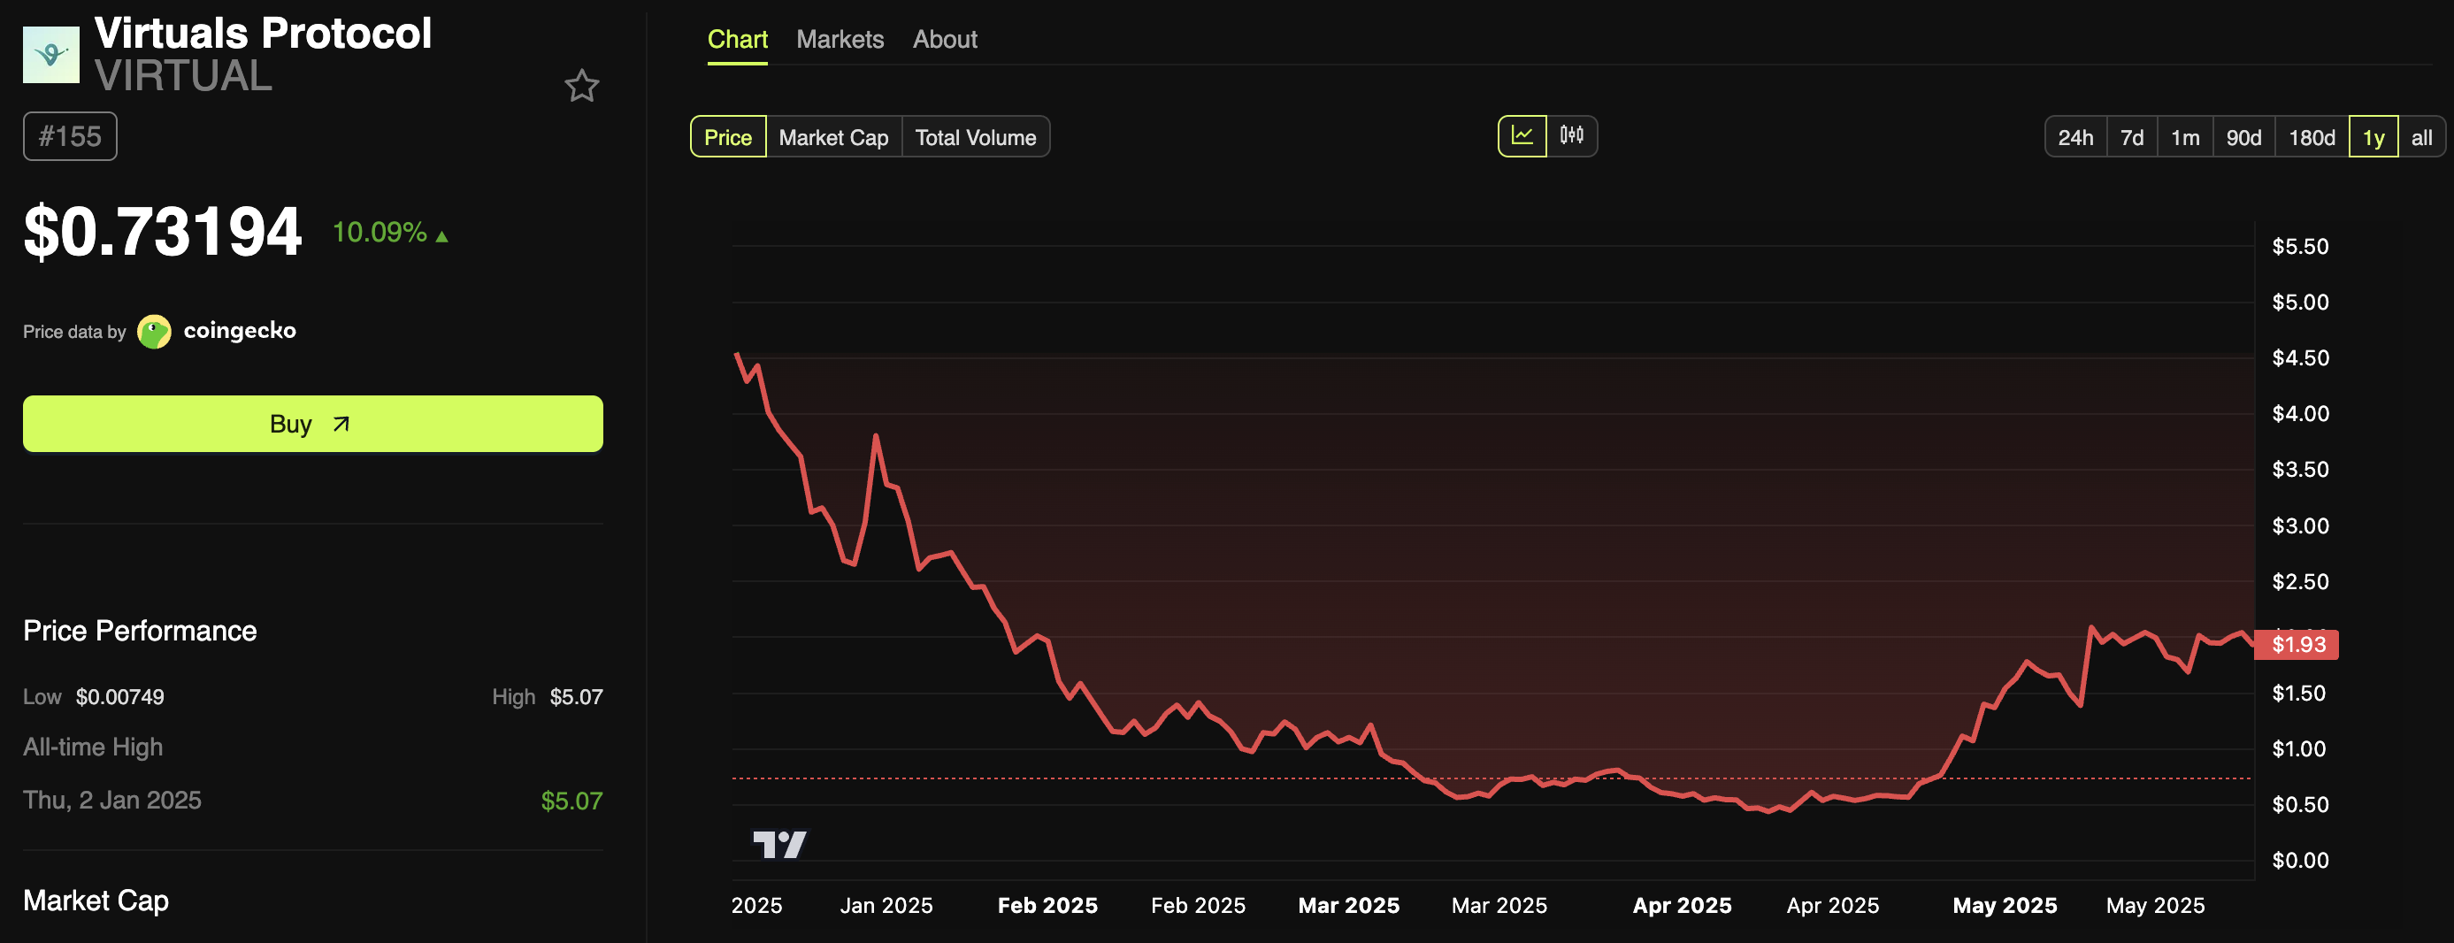Switch to candlestick chart view icon

click(1572, 136)
